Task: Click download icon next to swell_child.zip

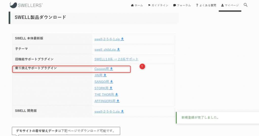Action: pyautogui.click(x=118, y=49)
